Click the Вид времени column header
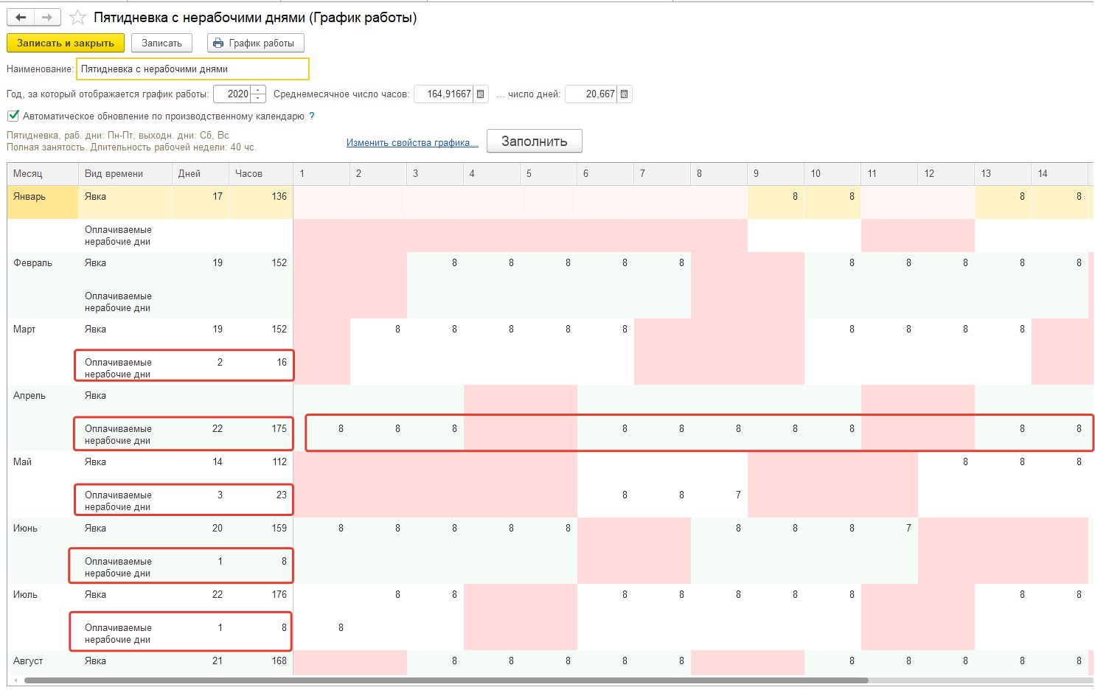 point(125,174)
